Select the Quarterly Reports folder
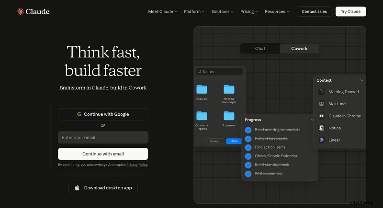The image size is (383, 208). point(202,115)
